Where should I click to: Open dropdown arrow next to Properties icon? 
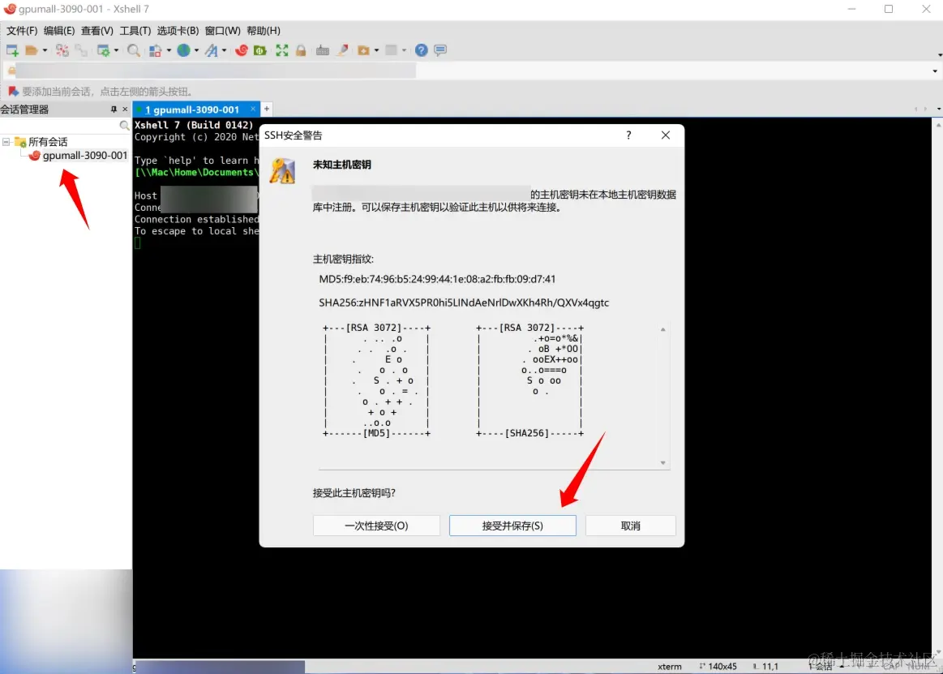click(x=116, y=50)
